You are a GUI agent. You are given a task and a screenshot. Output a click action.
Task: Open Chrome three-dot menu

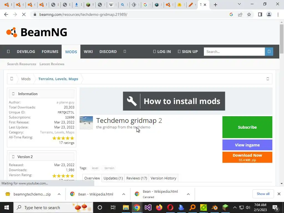tap(278, 14)
